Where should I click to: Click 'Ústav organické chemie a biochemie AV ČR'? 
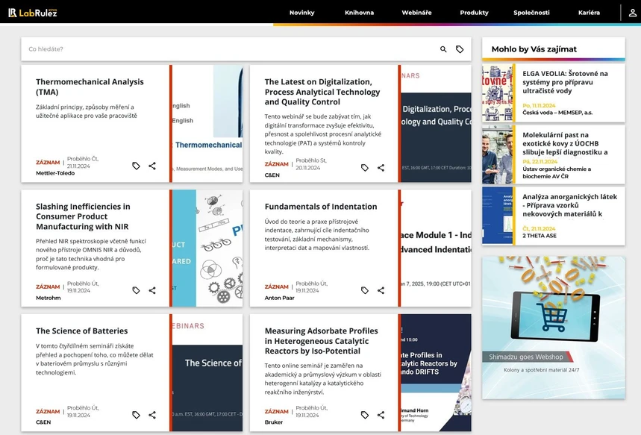(557, 172)
